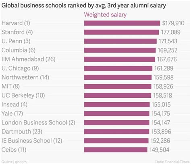Click the London Business School label

38,123
